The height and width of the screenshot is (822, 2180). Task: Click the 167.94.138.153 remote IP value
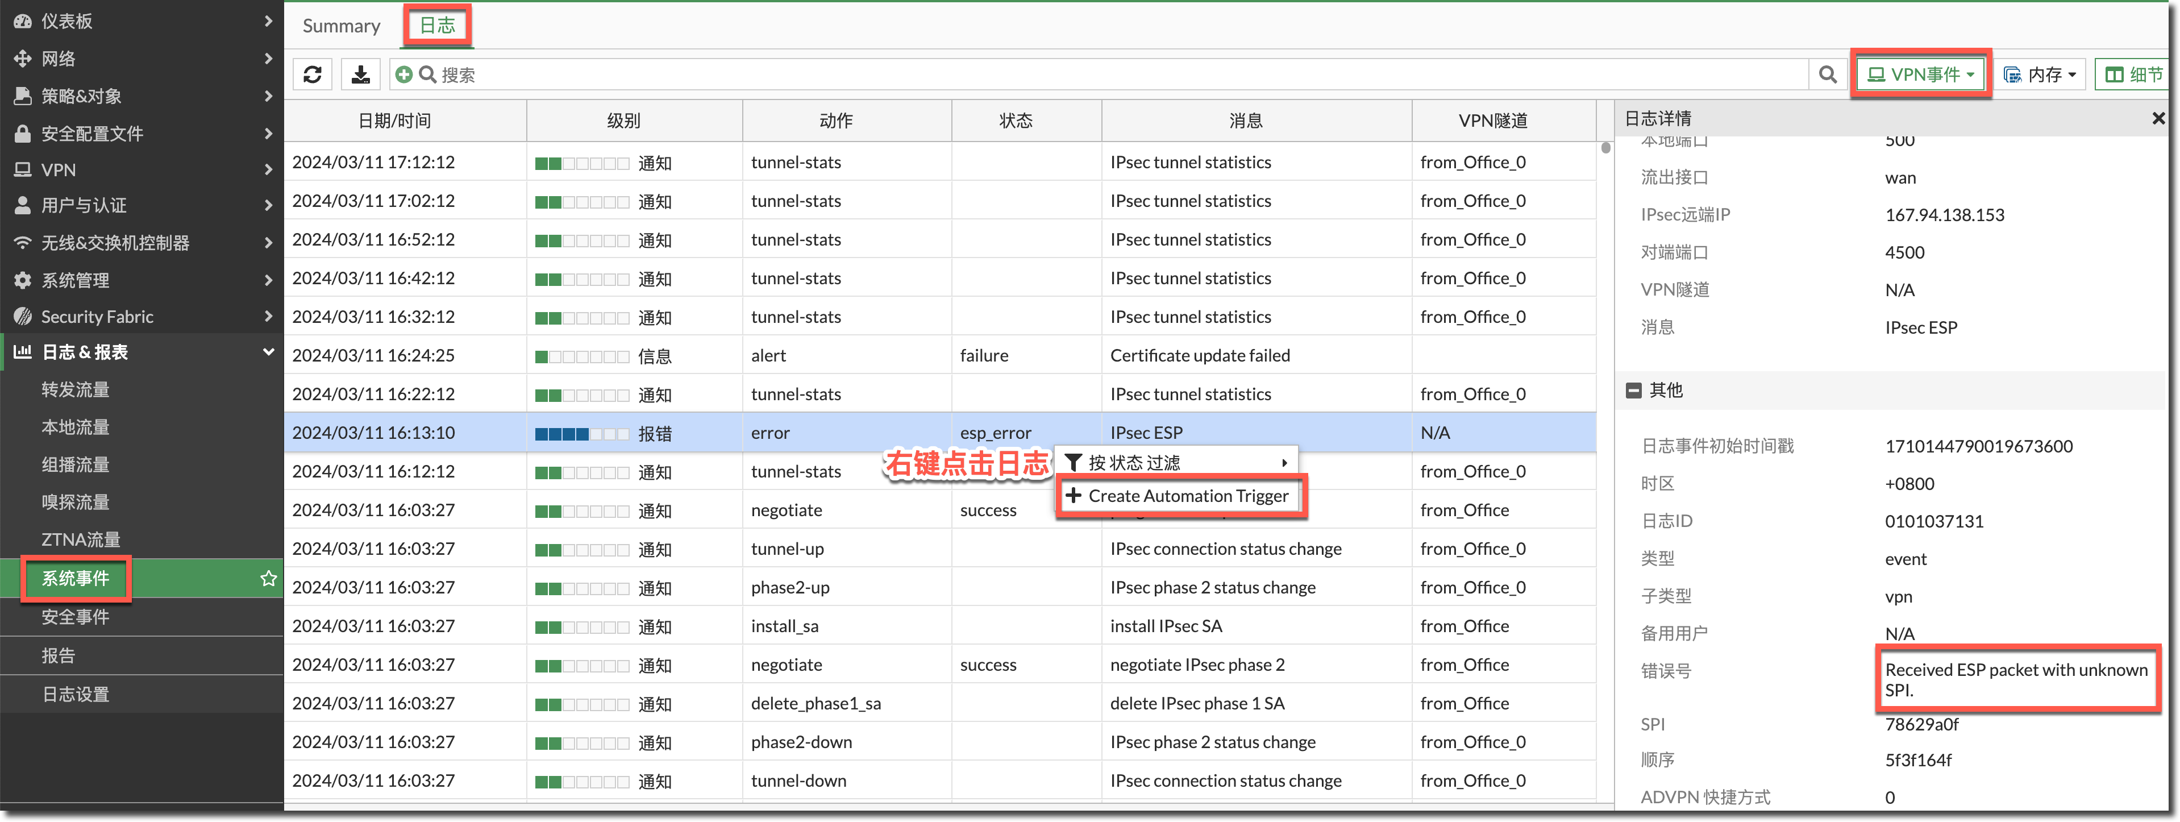pos(1944,215)
